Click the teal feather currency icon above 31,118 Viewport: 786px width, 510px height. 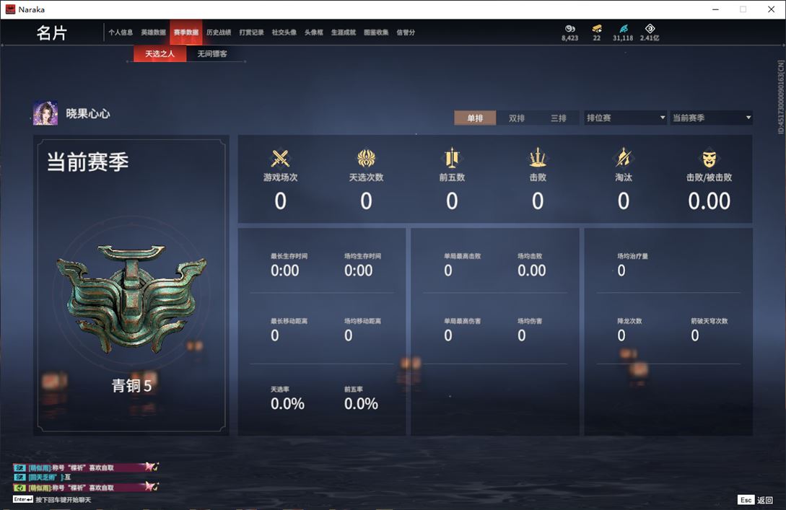tap(623, 29)
